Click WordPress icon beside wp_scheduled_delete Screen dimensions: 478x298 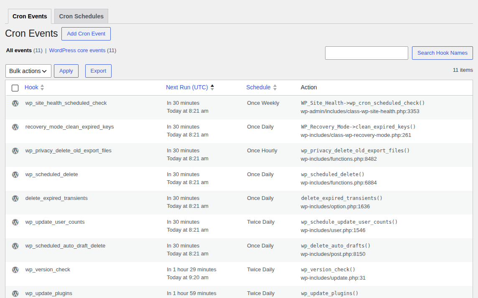point(15,174)
